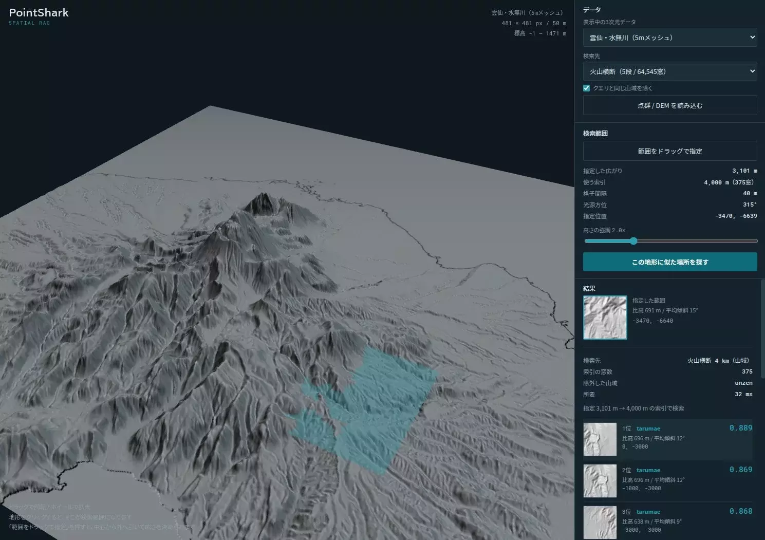Click the 指定 3,101 m → 4,000 m の索引で検索 note
The width and height of the screenshot is (765, 540).
click(x=633, y=408)
